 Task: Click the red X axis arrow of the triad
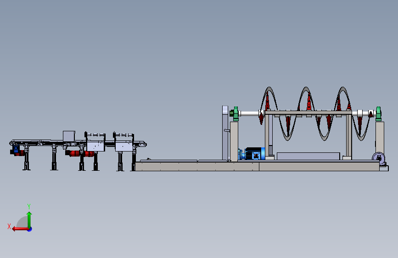point(20,229)
